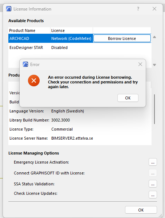Open Check License Updates options

153,195
